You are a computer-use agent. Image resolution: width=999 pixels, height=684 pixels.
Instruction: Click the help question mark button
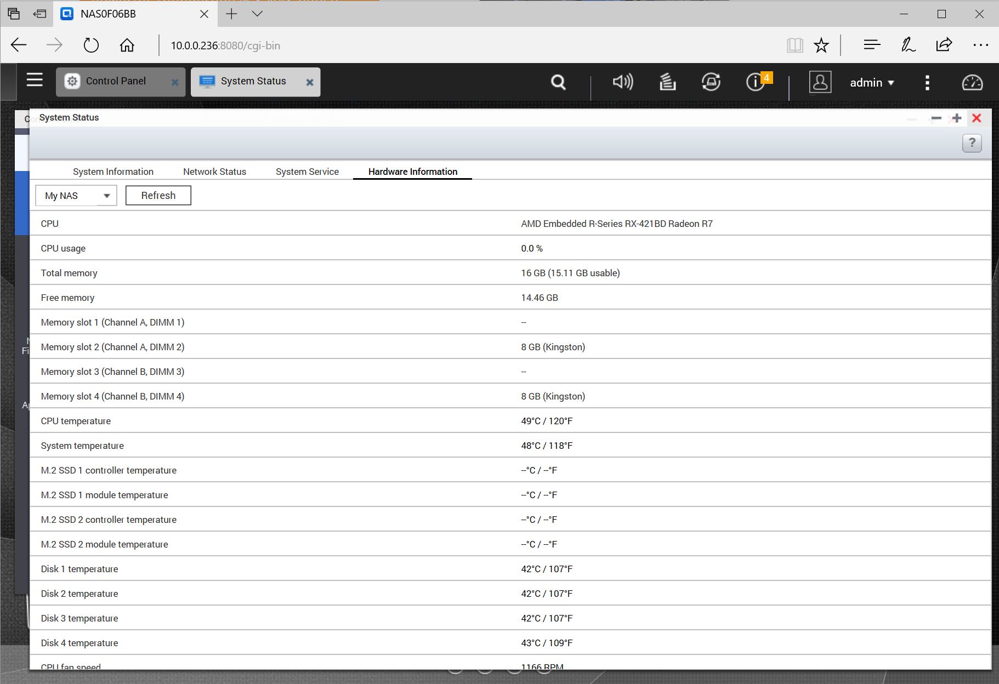pos(972,143)
